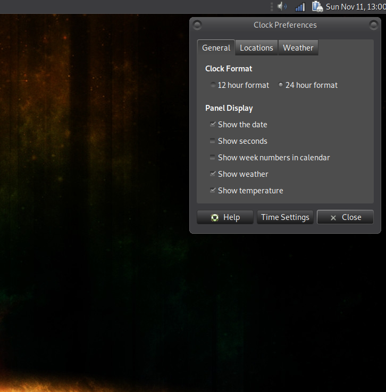Click the round button at dialog title left
This screenshot has width=386, height=392.
click(x=197, y=25)
